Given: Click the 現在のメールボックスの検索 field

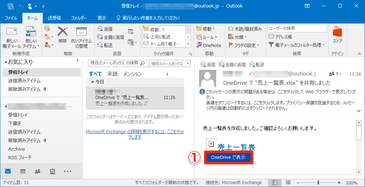Looking at the screenshot, I should click(x=119, y=63).
